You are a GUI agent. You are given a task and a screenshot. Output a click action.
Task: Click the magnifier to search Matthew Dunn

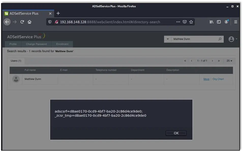(220, 39)
